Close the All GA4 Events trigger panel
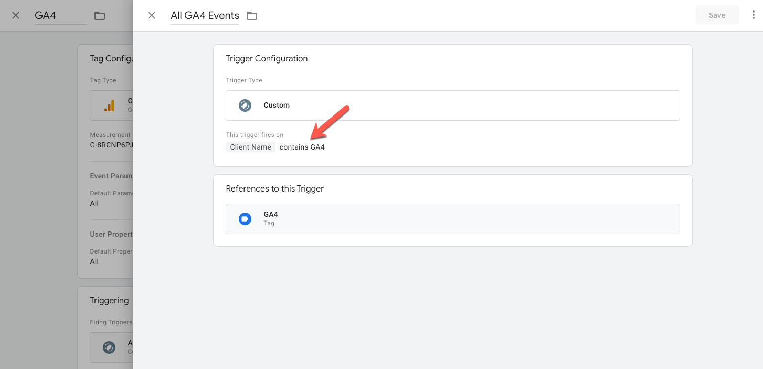Screen dimensions: 763x369 coord(152,16)
